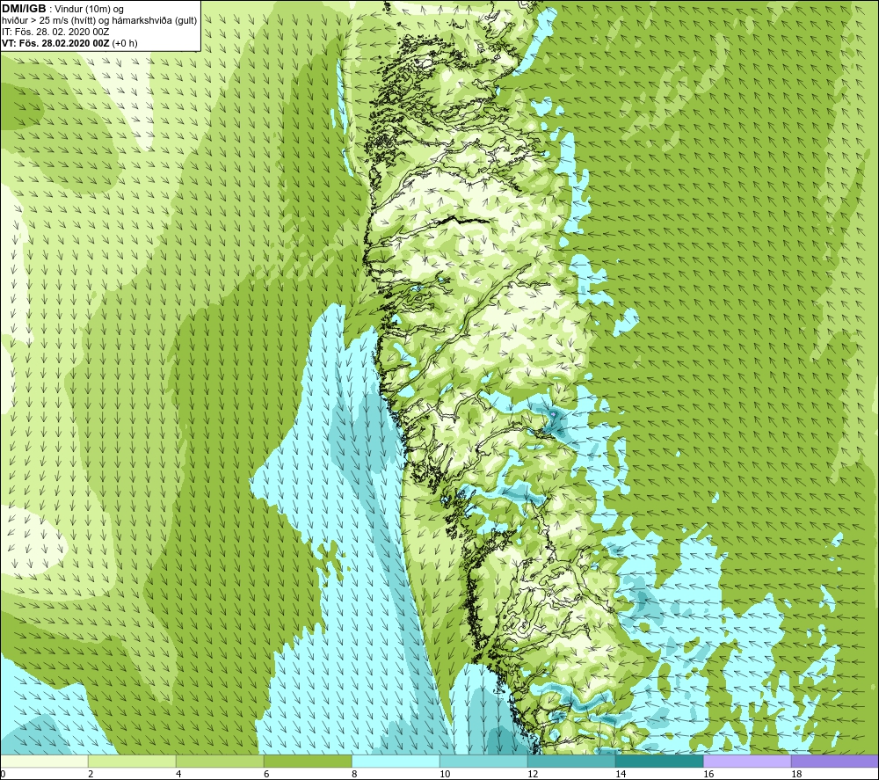Click the legend scale label '8'
Viewport: 879px width, 780px height.
coord(354,775)
